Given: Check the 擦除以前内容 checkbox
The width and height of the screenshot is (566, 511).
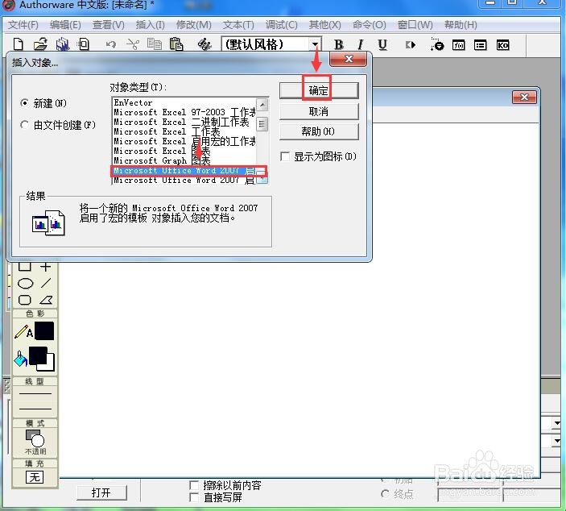Looking at the screenshot, I should (194, 485).
